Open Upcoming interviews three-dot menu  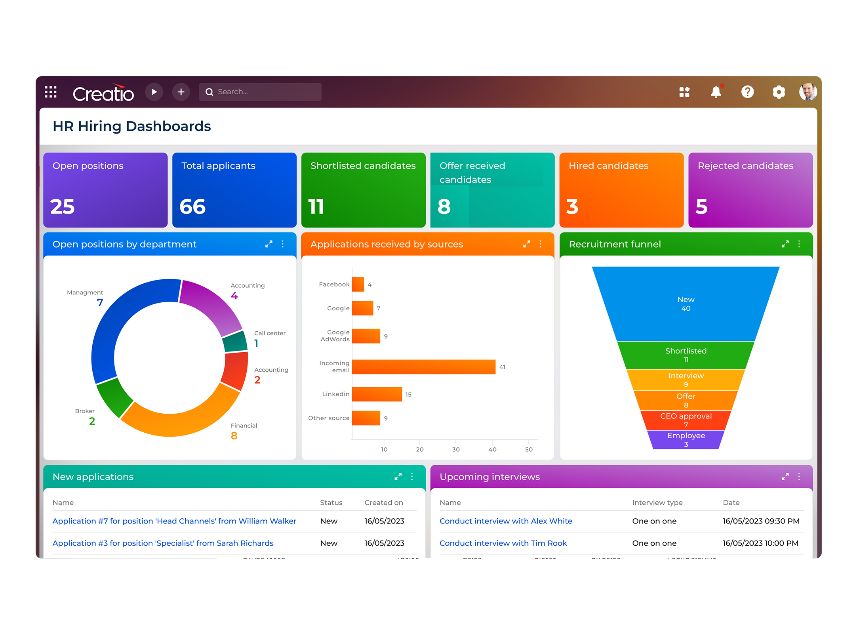tap(799, 477)
